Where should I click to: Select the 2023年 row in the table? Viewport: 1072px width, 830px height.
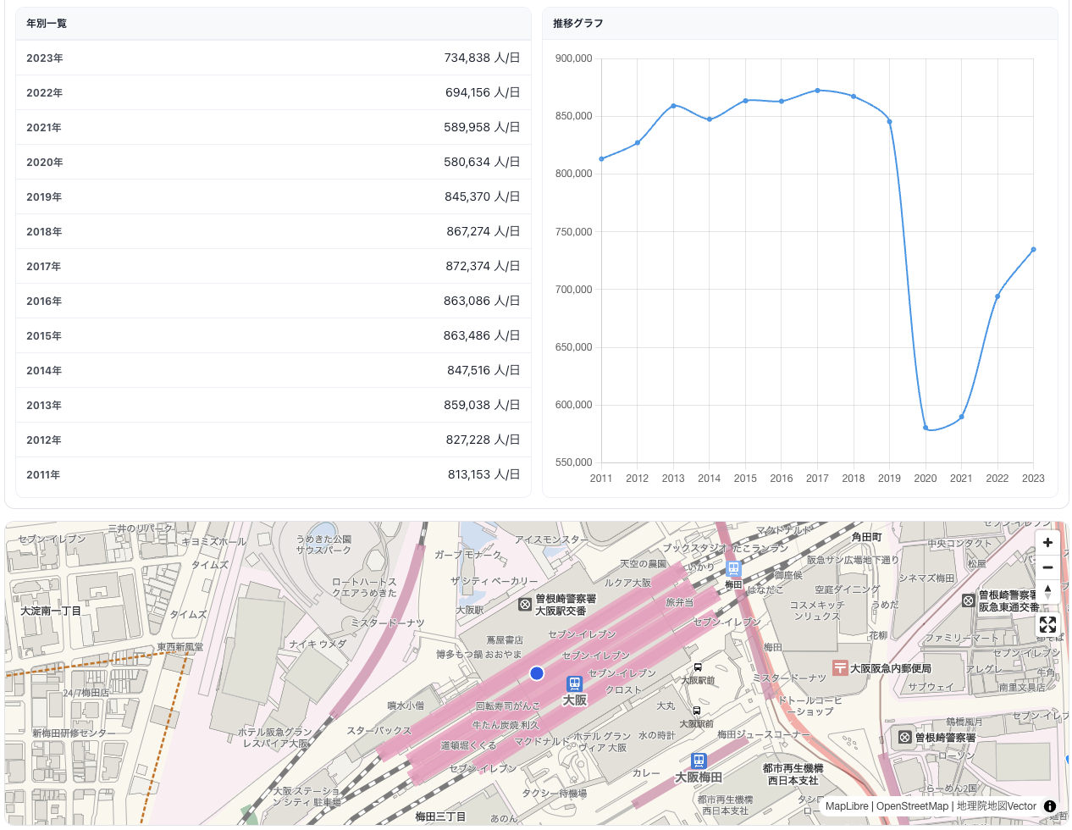(x=273, y=58)
